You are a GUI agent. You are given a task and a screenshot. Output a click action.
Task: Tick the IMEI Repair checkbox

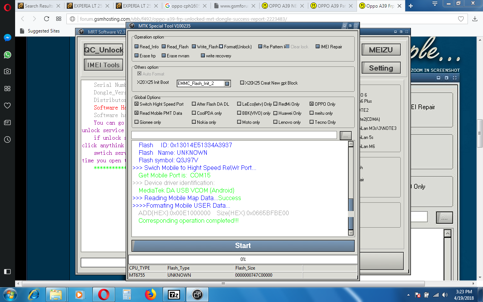click(318, 47)
